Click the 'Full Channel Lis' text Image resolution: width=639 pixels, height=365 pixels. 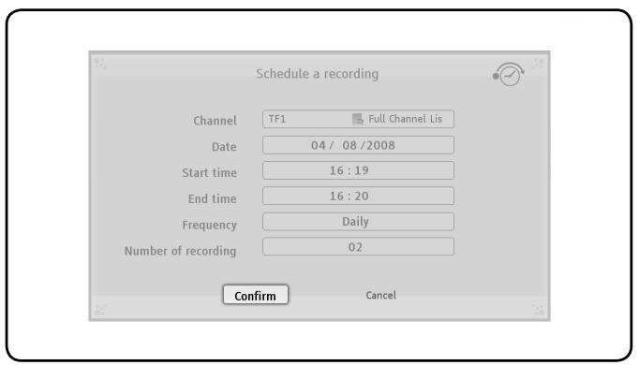[405, 119]
